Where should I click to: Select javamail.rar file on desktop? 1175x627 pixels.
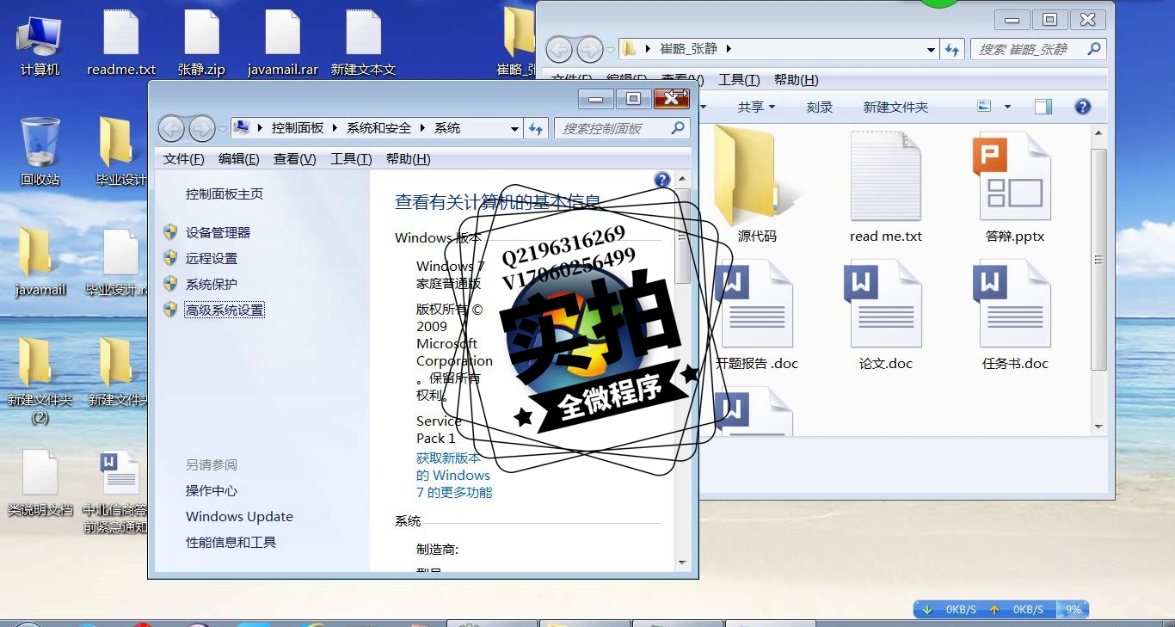click(x=283, y=45)
